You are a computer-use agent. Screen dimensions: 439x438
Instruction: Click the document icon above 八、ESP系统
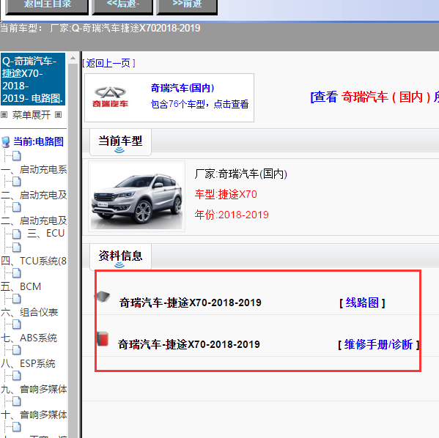[17, 350]
